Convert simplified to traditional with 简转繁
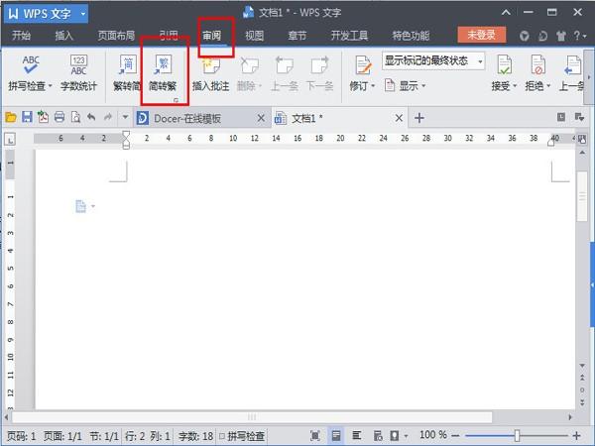The image size is (595, 446). [x=163, y=73]
